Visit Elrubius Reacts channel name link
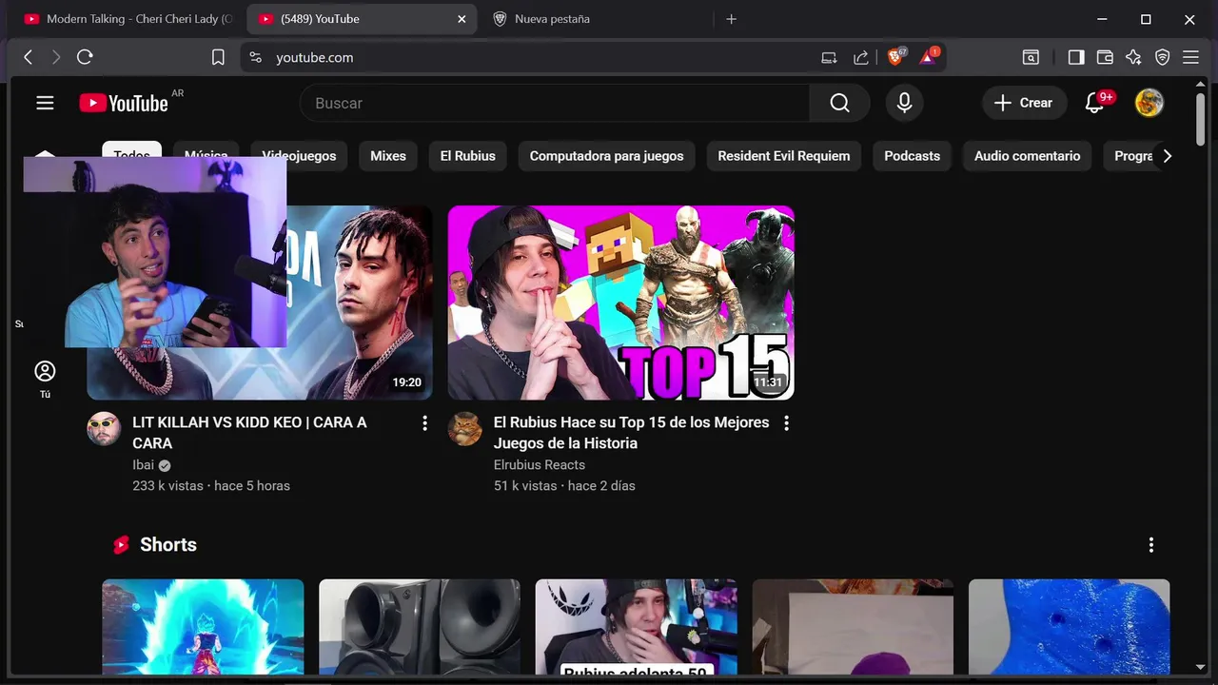 pos(539,465)
